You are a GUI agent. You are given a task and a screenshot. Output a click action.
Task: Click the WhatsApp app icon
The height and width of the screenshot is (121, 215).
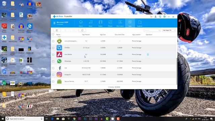59,61
